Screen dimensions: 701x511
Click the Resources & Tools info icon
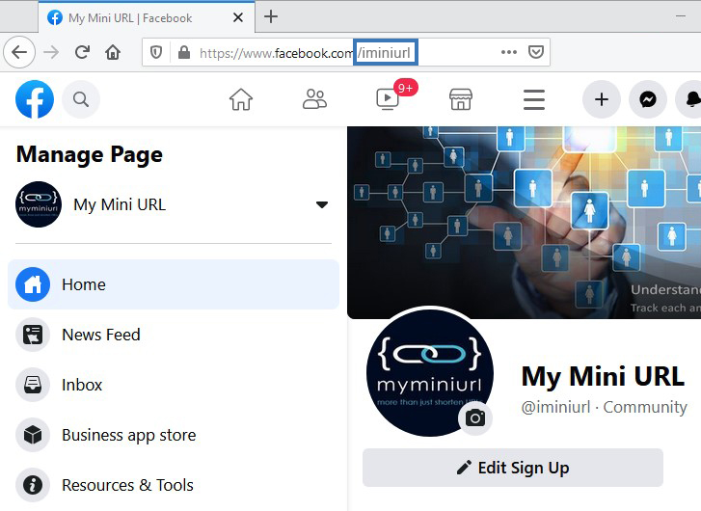[33, 485]
